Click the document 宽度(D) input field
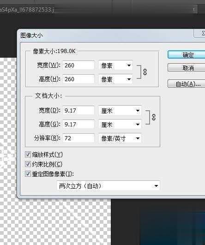The height and width of the screenshot is (245, 205). point(78,111)
